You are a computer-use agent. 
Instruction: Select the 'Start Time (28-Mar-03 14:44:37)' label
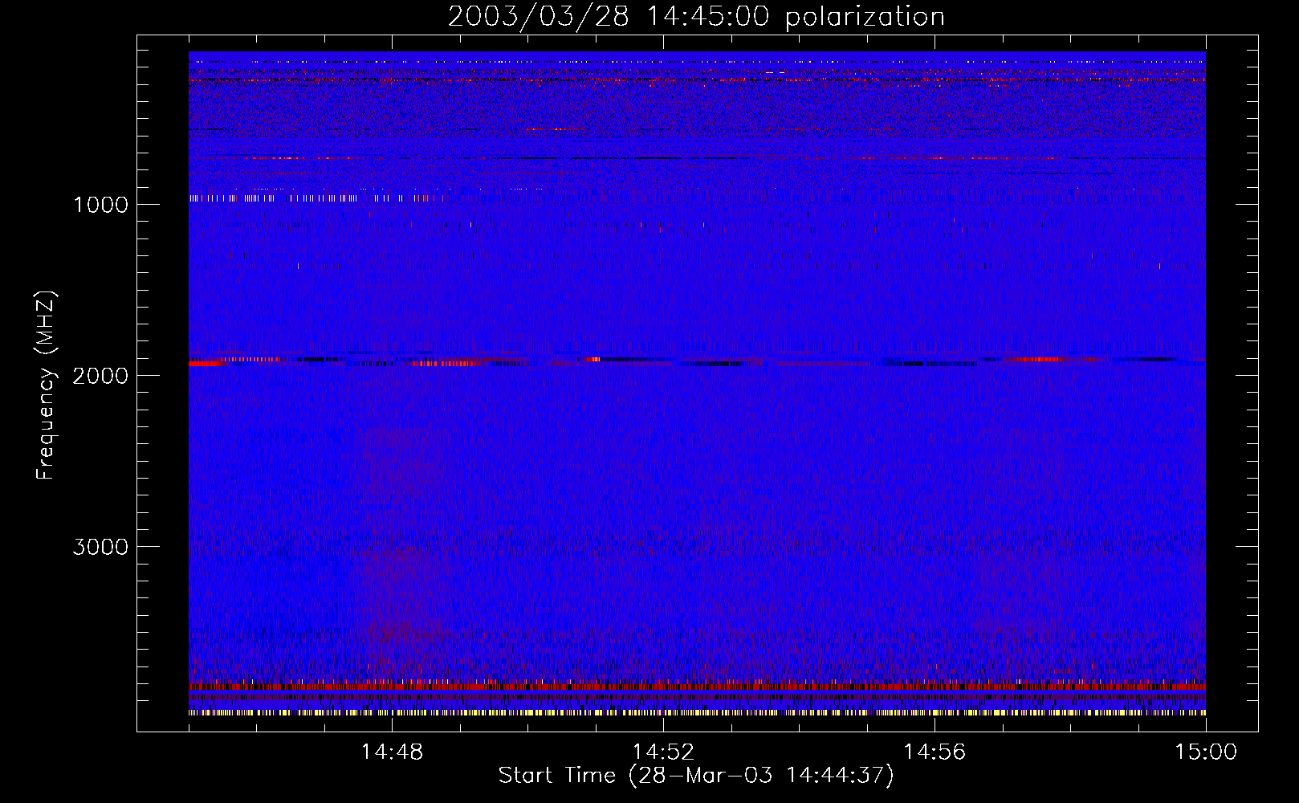(x=696, y=776)
